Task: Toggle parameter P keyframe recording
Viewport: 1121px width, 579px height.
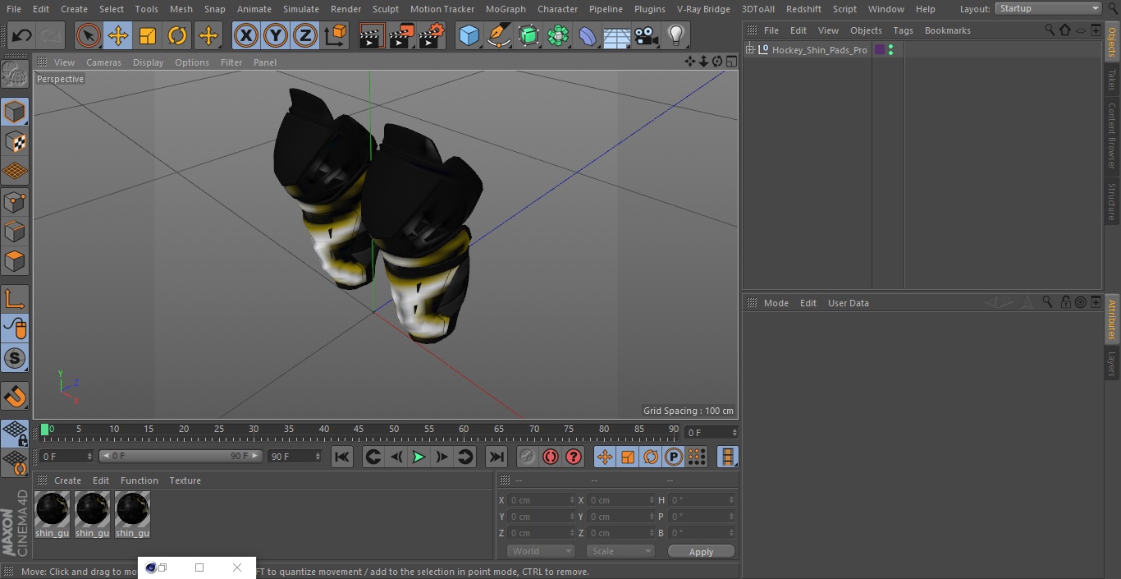Action: pos(674,457)
